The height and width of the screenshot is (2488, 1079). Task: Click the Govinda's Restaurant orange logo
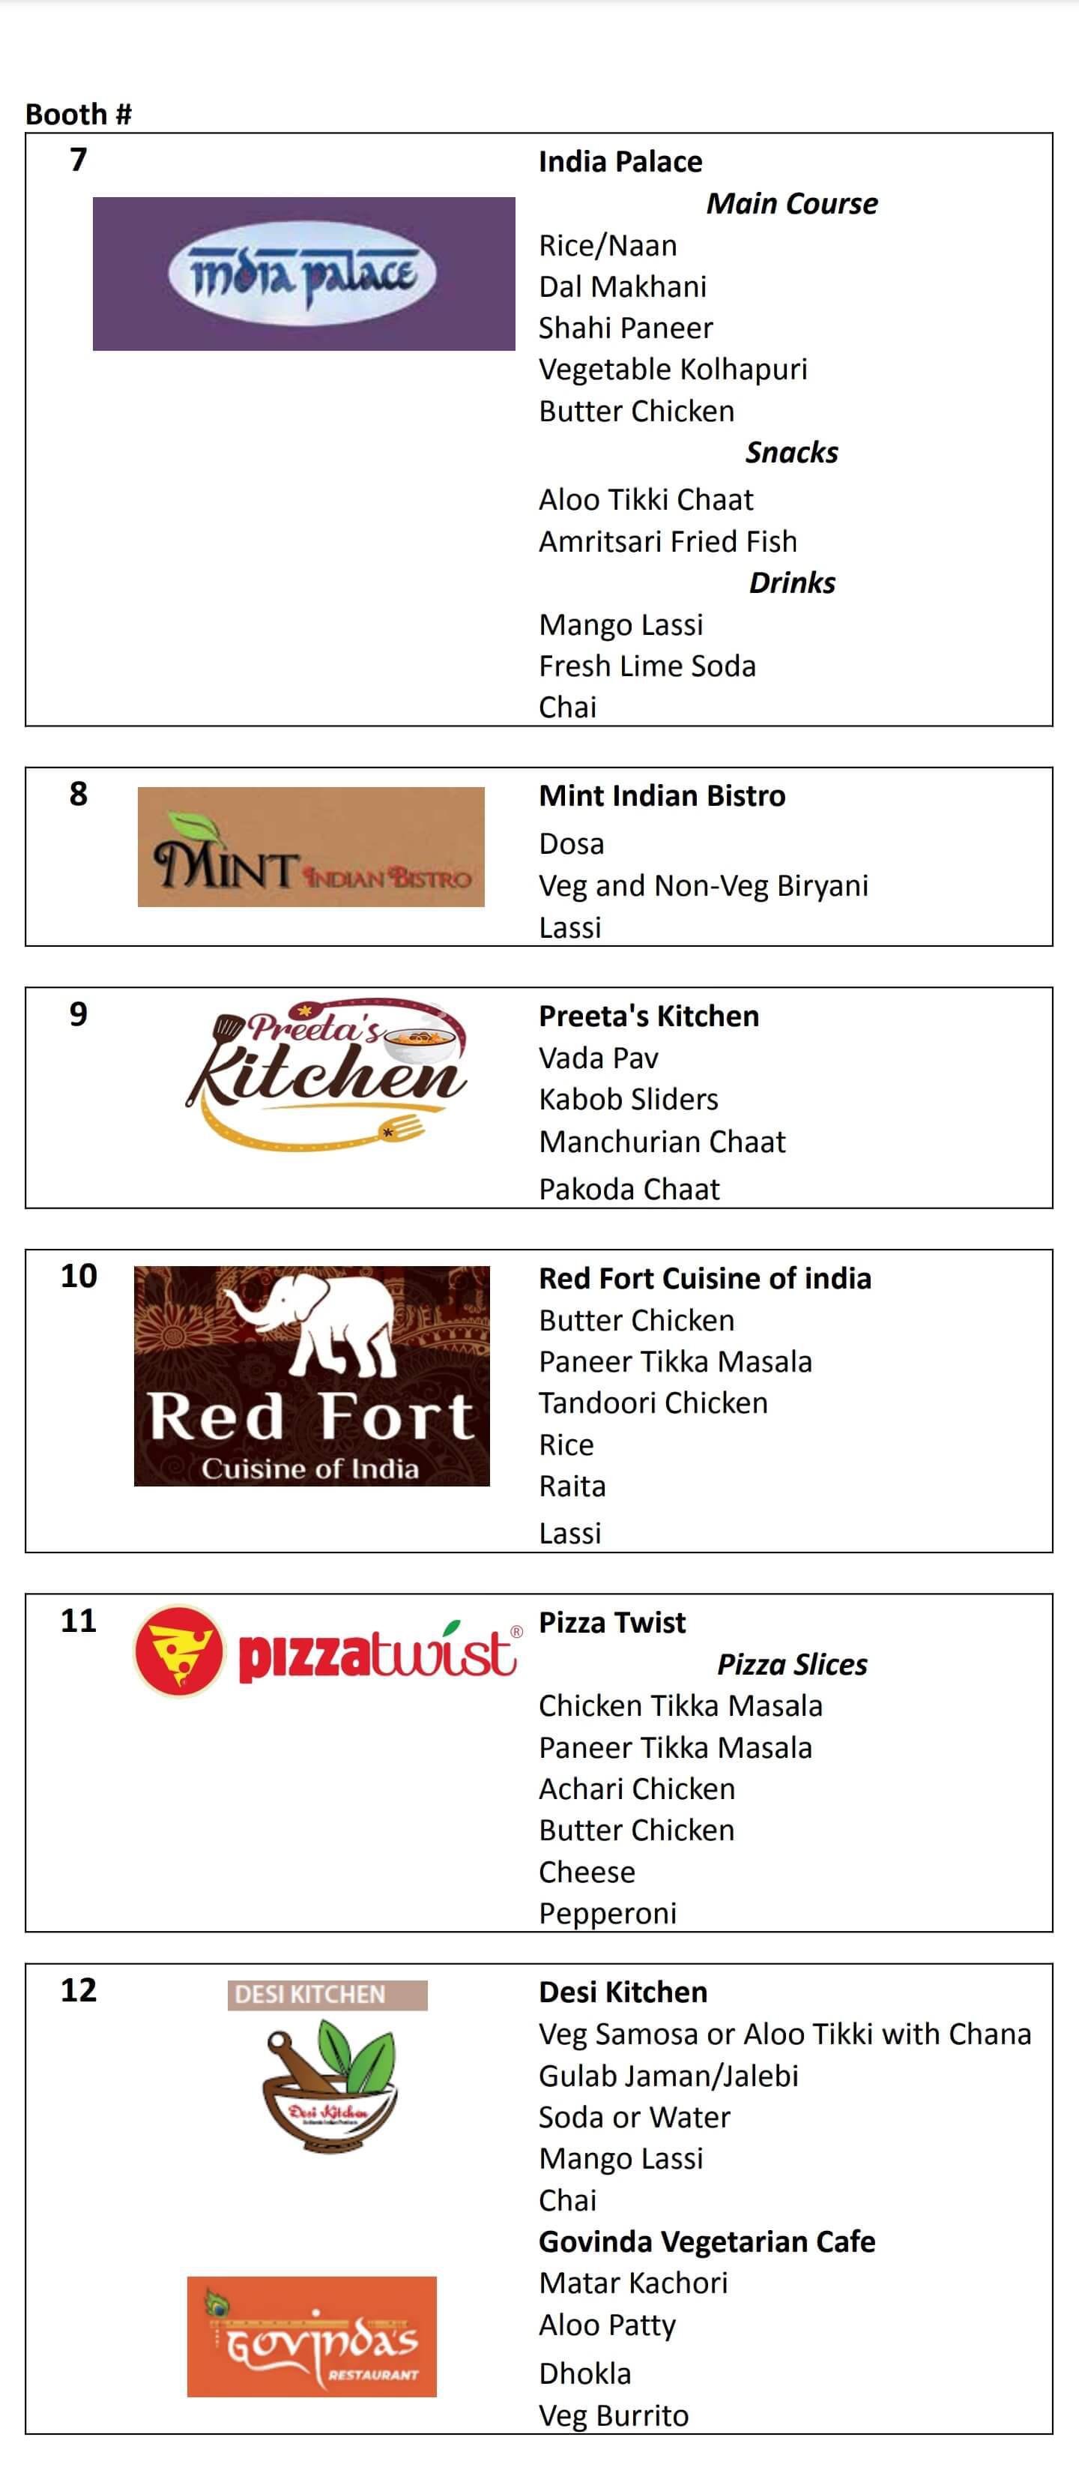click(312, 2337)
